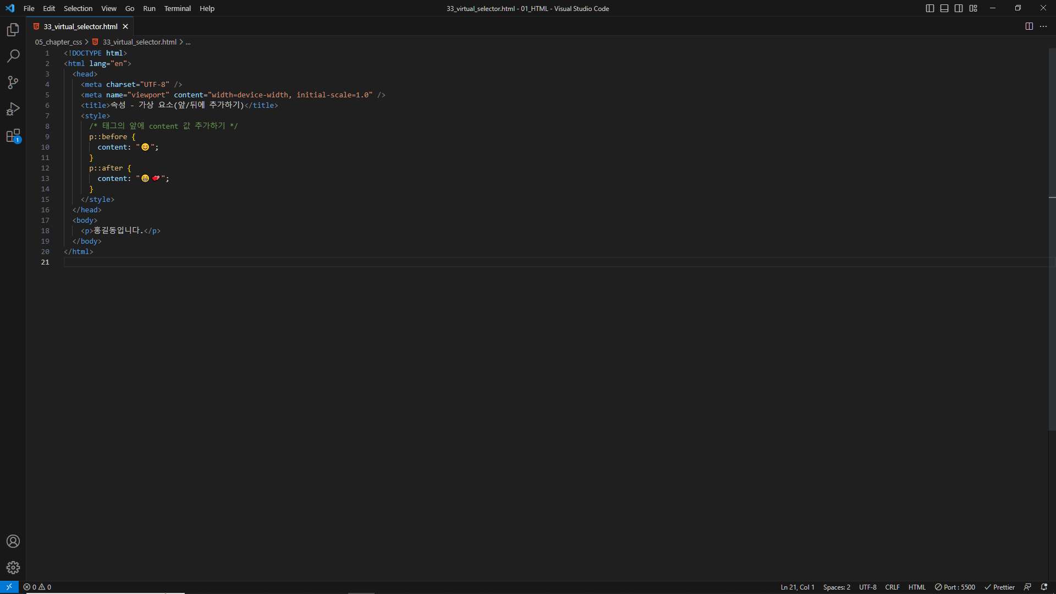Image resolution: width=1056 pixels, height=594 pixels.
Task: Open the Source Control view
Action: point(13,82)
